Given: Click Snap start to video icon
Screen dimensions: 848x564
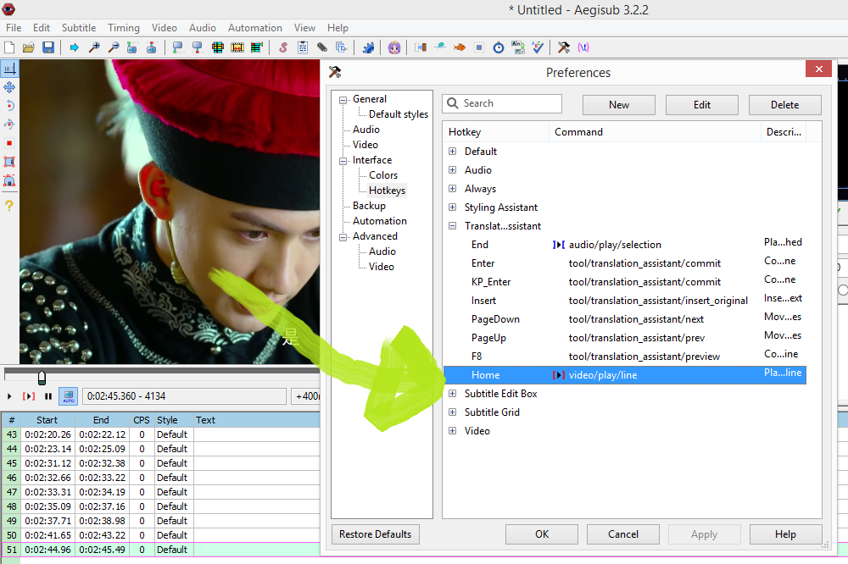Looking at the screenshot, I should tap(177, 47).
